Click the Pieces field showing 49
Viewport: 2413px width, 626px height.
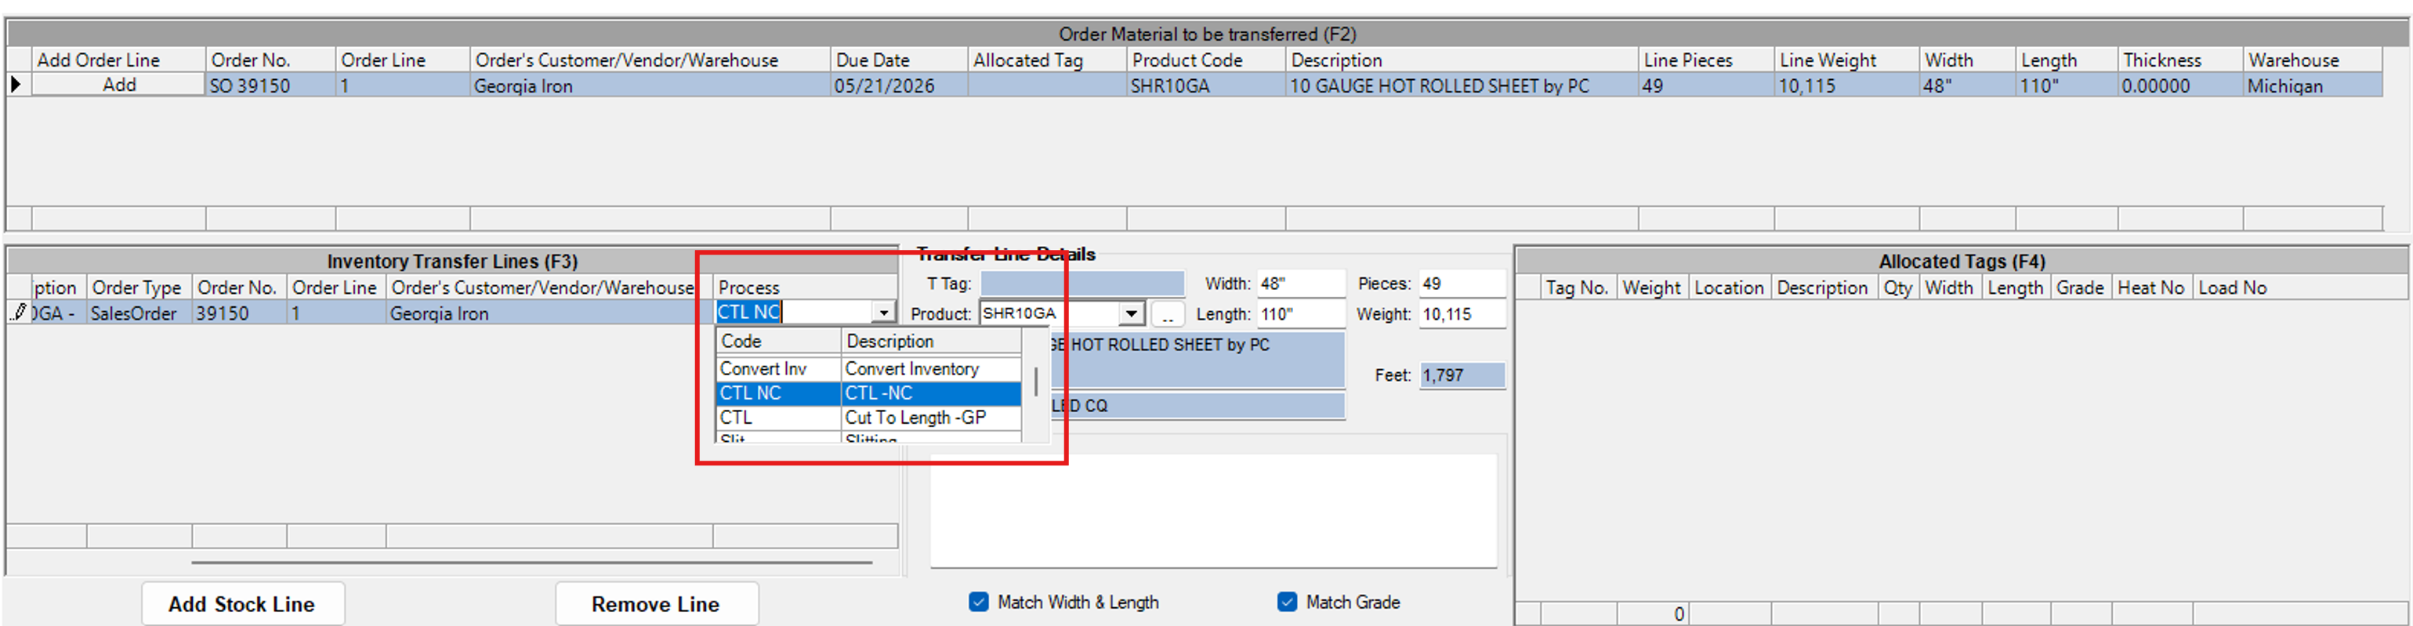tap(1462, 284)
